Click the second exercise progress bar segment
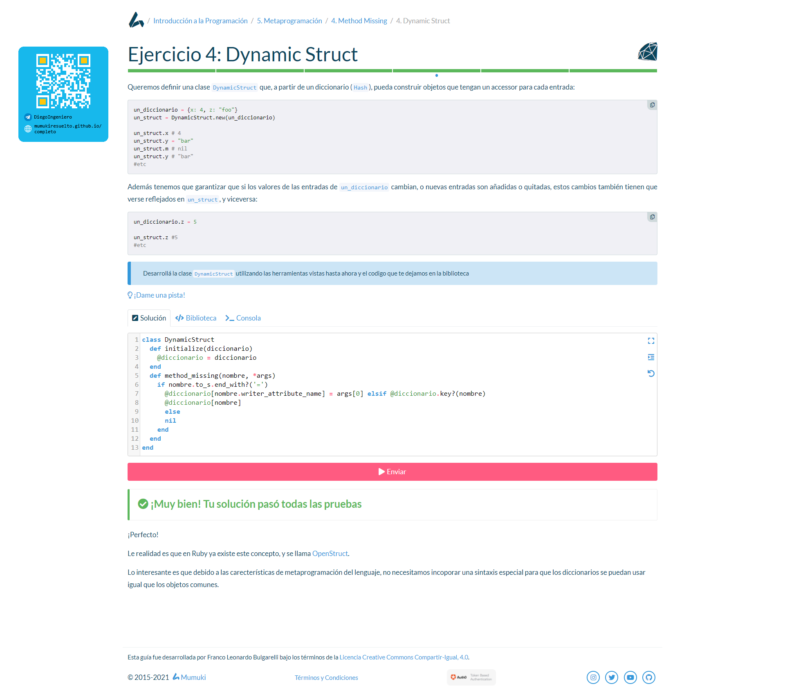Viewport: 785px width, 695px height. coord(260,71)
